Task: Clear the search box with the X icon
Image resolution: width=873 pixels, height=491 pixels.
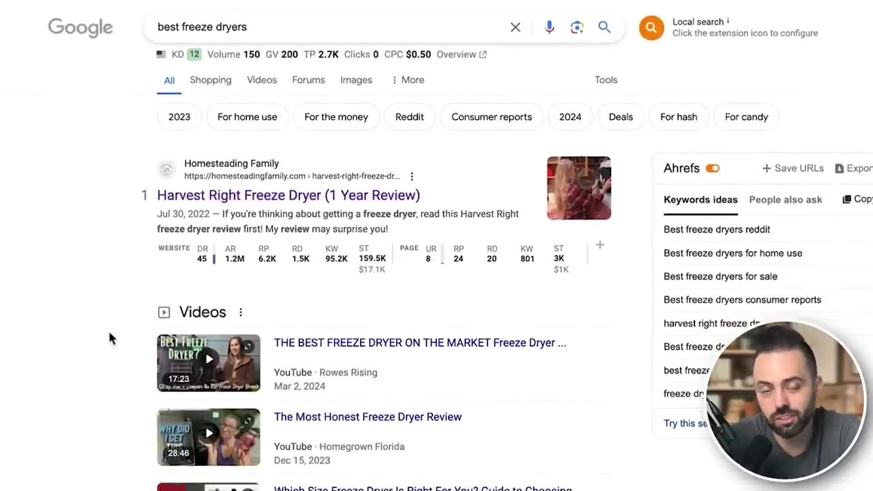Action: (x=516, y=27)
